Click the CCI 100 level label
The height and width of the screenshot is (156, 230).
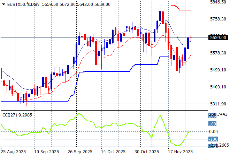tap(212, 124)
